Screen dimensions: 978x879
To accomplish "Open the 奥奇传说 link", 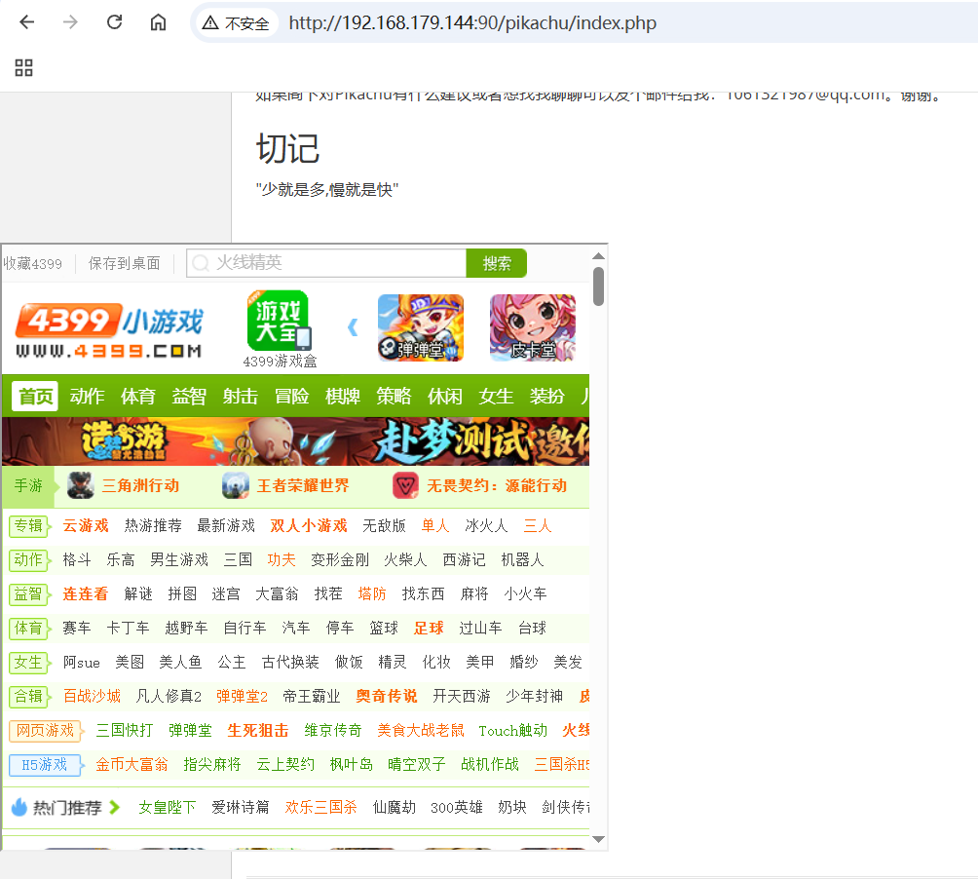I will coord(387,696).
